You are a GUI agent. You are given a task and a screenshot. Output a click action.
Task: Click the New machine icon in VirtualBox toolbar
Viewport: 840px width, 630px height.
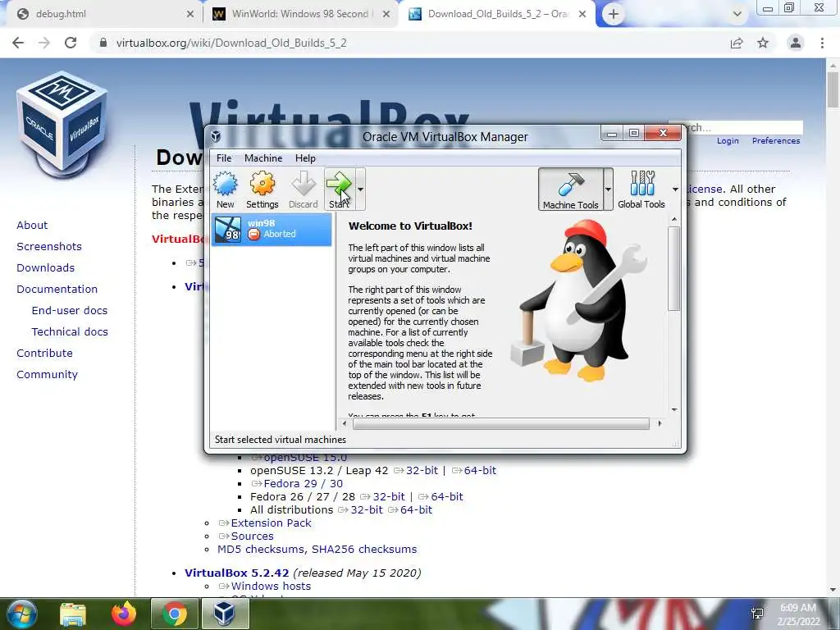[225, 189]
